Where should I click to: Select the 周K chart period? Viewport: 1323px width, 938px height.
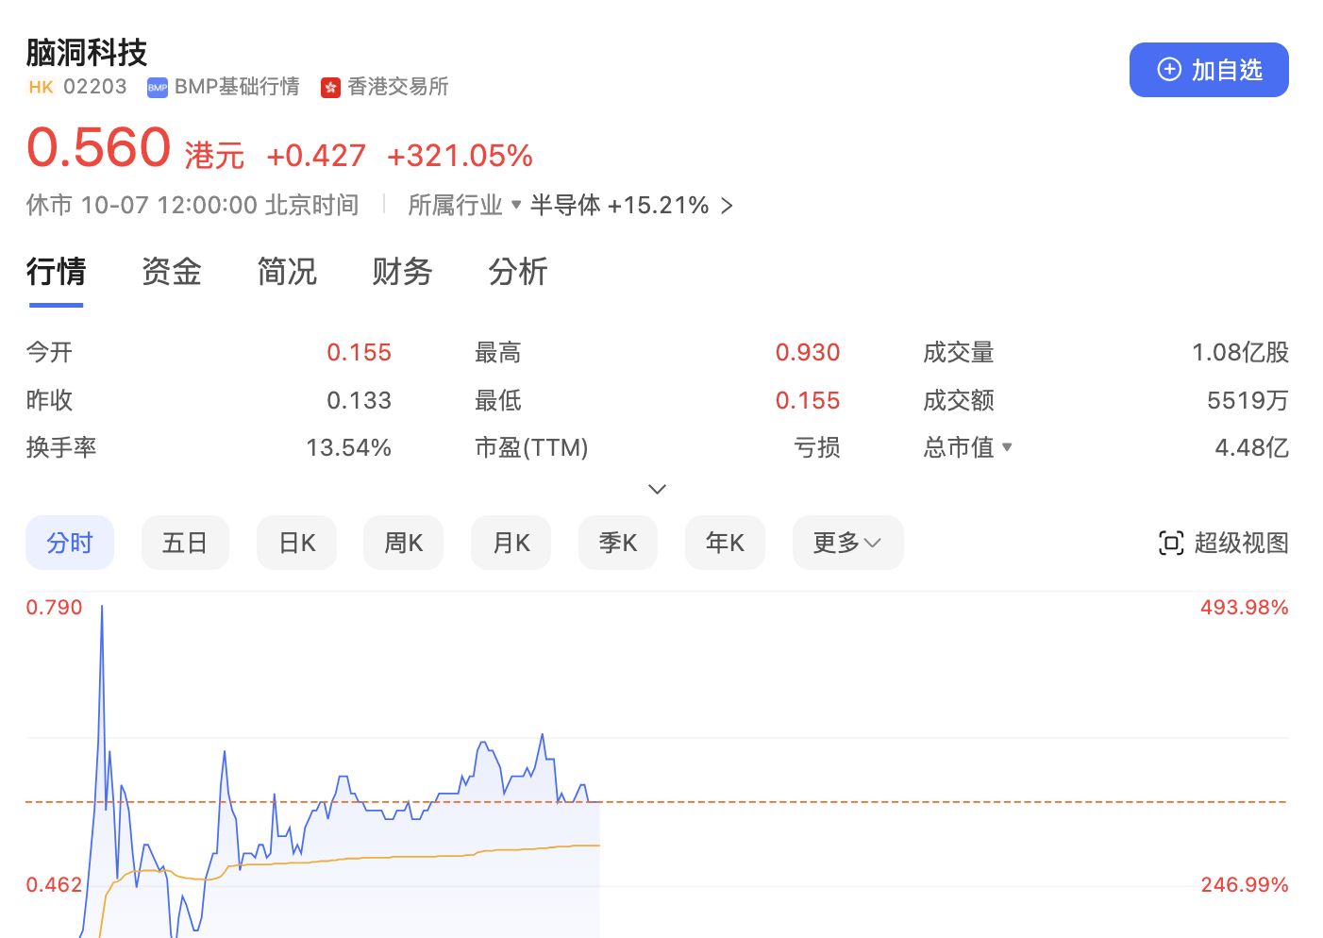coord(403,543)
